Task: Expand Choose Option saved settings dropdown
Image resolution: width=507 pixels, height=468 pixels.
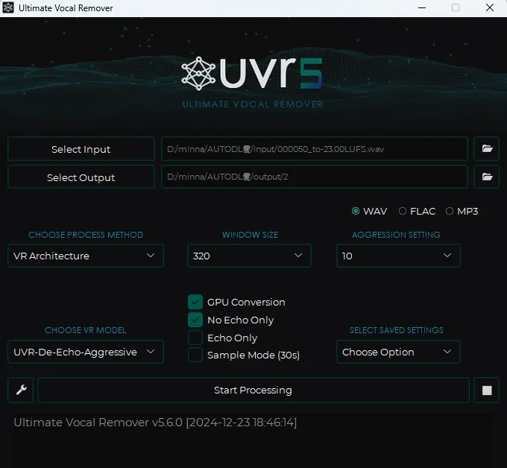Action: pyautogui.click(x=398, y=352)
